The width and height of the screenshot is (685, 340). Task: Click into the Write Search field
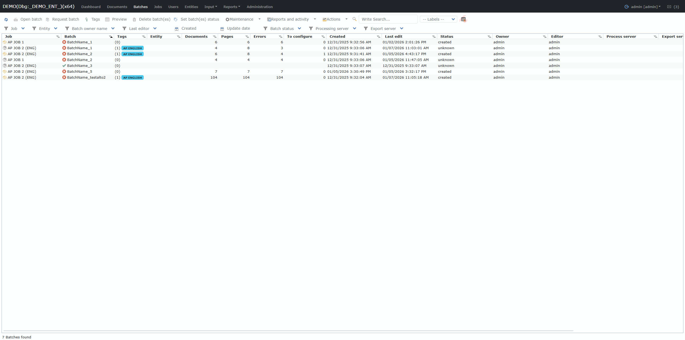click(388, 19)
